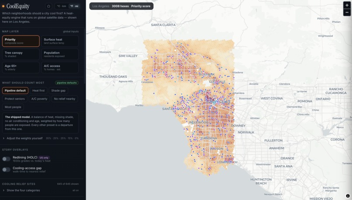This screenshot has height=200, width=352.
Task: Click the CARSON map label
Action: [217, 149]
